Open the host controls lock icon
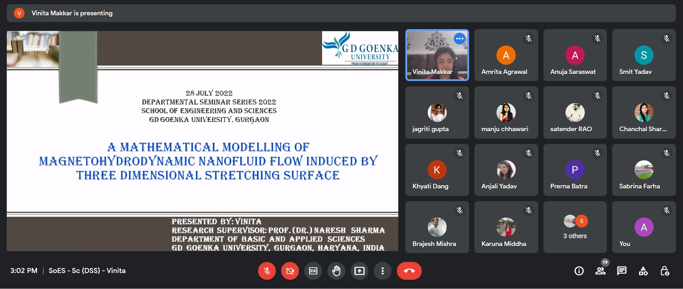 pyautogui.click(x=664, y=271)
